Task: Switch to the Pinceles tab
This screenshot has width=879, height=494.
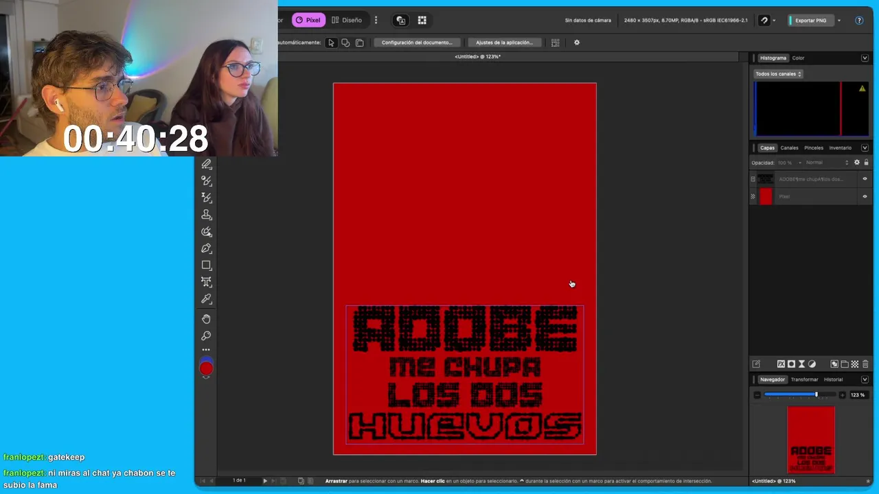Action: pyautogui.click(x=814, y=148)
